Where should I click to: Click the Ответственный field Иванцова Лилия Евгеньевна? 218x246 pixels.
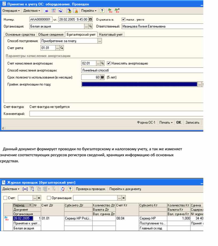(162, 26)
